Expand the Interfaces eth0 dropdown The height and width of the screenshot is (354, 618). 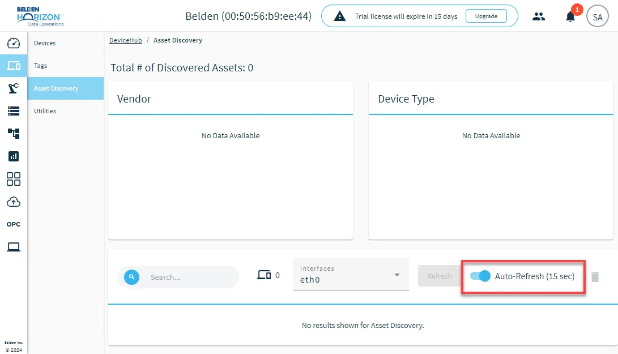pyautogui.click(x=351, y=274)
